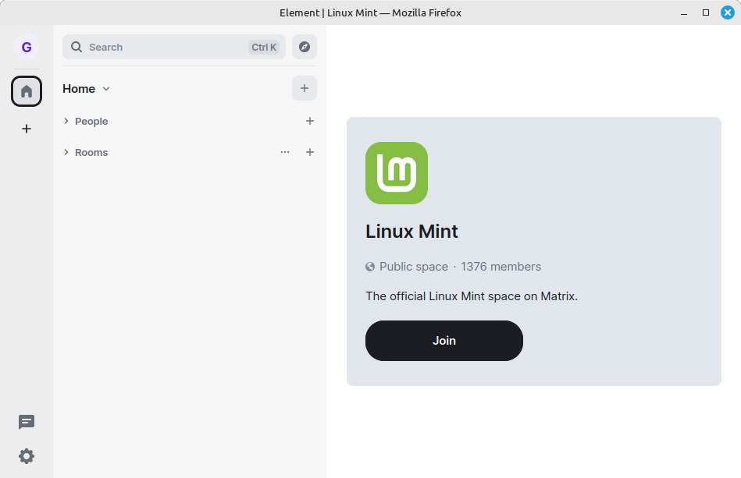
Task: Click the magnifying glass in the search bar
Action: pyautogui.click(x=76, y=47)
